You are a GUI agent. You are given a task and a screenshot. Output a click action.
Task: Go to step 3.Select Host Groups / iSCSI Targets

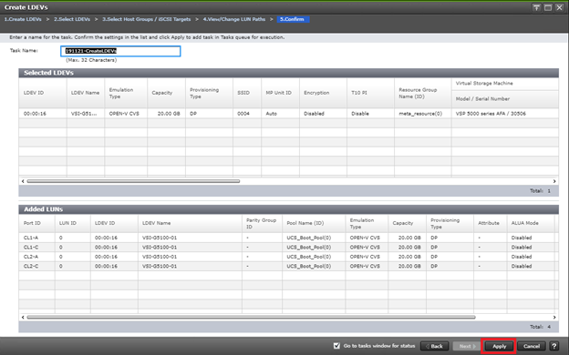click(146, 19)
